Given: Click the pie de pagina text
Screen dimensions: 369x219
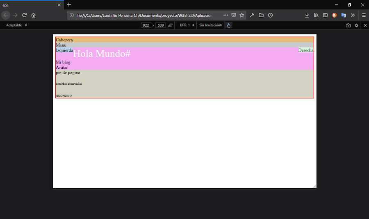Looking at the screenshot, I should coord(68,72).
